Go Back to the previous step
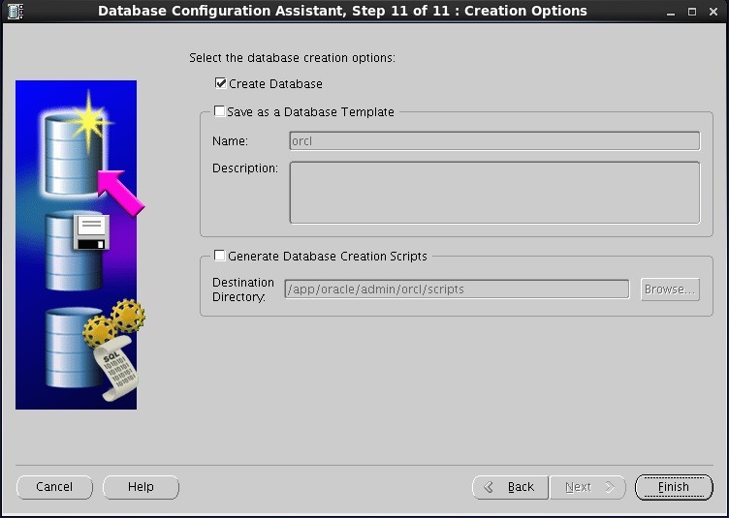This screenshot has width=729, height=518. [510, 487]
